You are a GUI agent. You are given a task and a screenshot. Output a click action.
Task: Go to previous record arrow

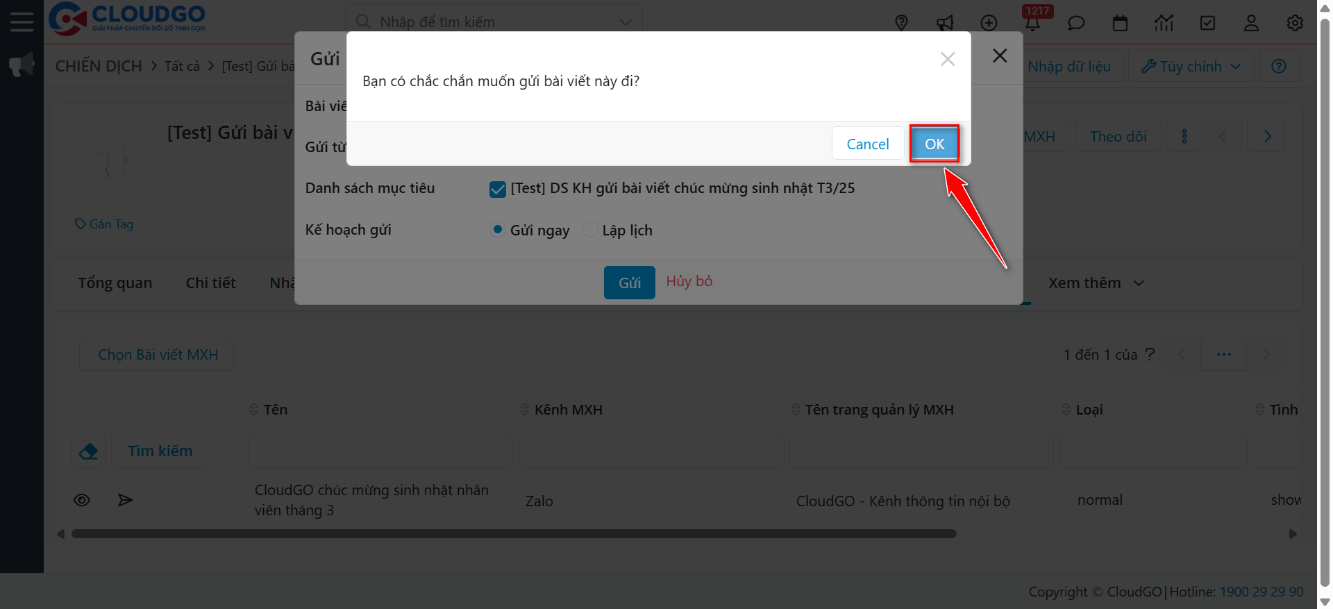(1223, 136)
